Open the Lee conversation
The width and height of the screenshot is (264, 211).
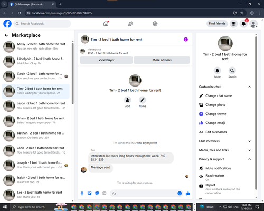pos(35,195)
